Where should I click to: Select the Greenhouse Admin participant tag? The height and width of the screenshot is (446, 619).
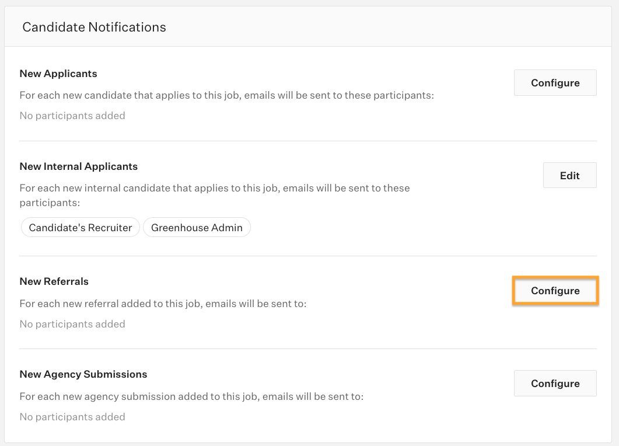[197, 228]
